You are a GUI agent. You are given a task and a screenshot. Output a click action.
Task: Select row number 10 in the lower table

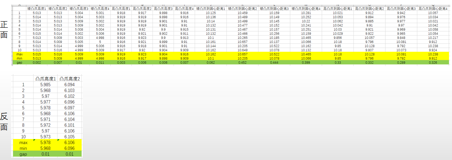click(23, 137)
